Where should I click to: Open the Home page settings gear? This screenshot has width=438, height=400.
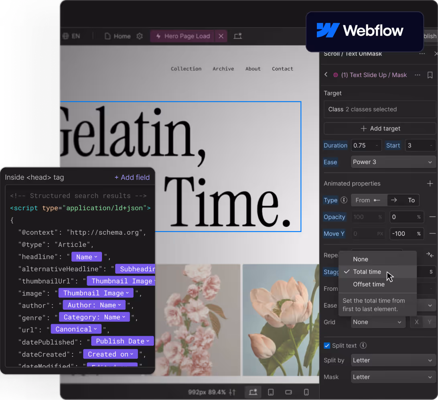(140, 37)
